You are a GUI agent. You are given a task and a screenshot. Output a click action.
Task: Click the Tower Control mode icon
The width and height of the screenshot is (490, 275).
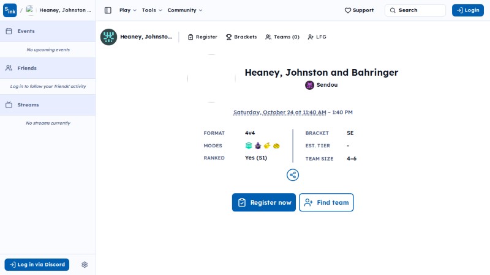258,145
